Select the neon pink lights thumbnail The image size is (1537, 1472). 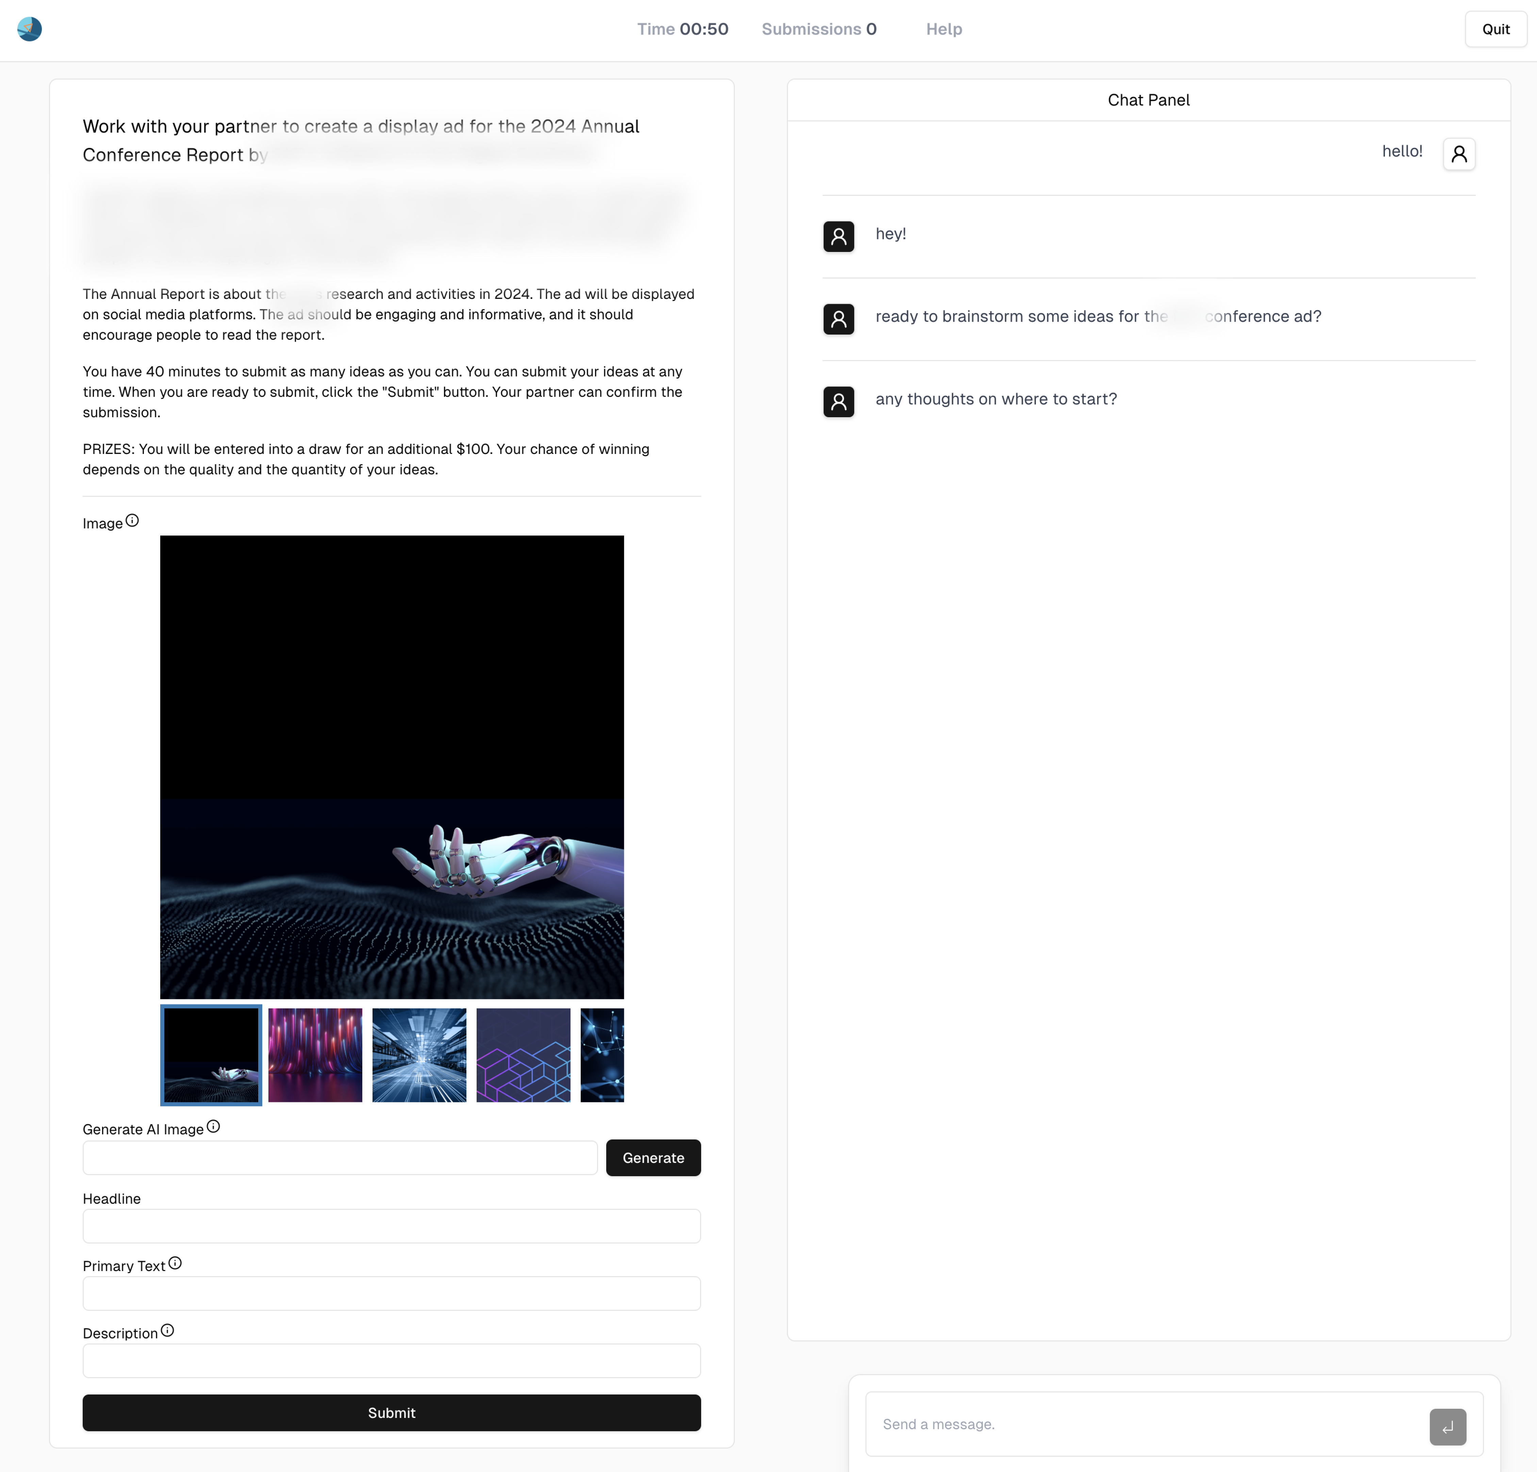[315, 1055]
